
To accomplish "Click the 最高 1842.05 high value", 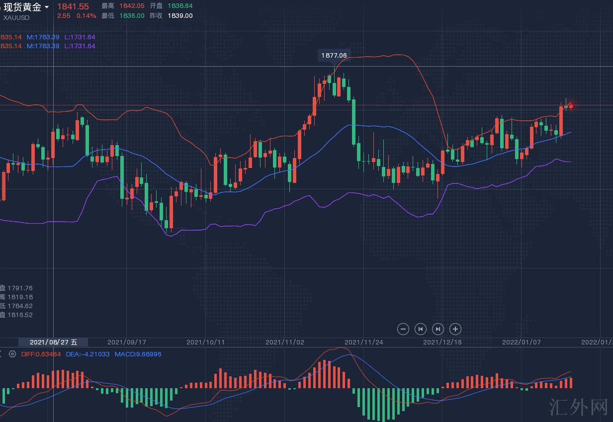I will [132, 6].
